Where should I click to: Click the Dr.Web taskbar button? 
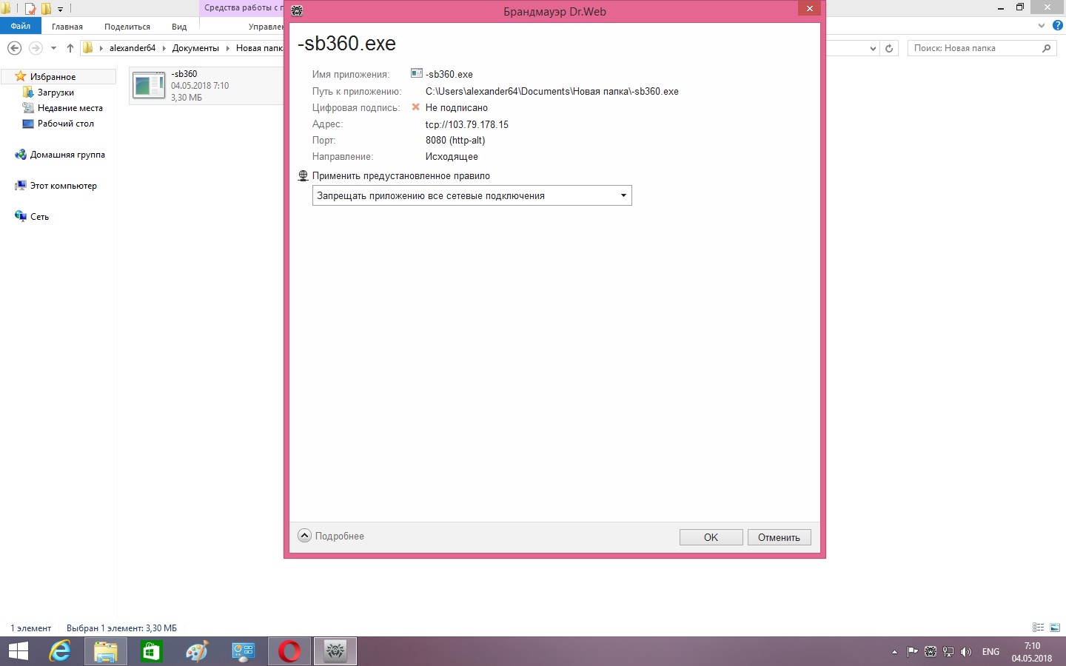pyautogui.click(x=335, y=651)
